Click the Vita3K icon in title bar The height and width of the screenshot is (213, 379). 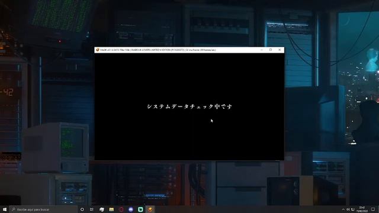(x=97, y=50)
